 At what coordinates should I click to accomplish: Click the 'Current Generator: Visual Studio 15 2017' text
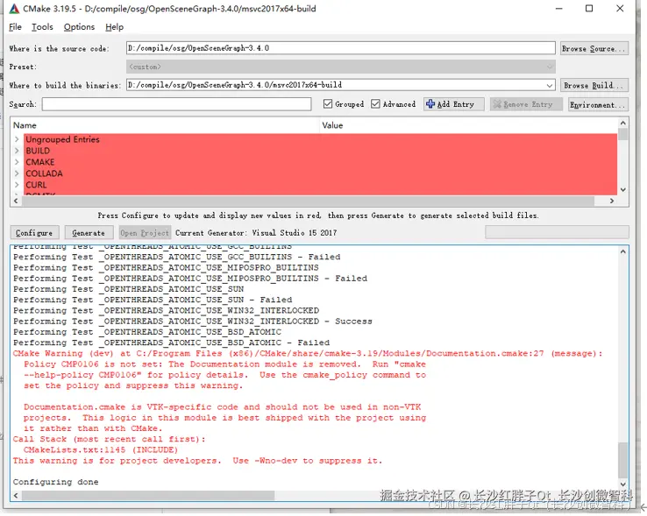[x=256, y=233]
